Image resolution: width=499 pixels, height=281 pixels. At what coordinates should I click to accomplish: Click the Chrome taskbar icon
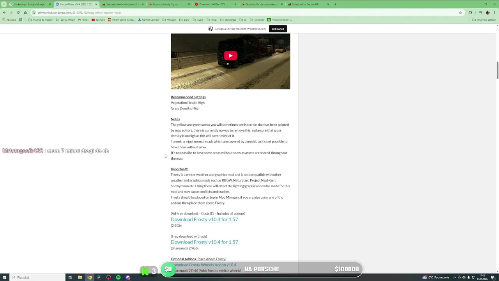[90, 277]
